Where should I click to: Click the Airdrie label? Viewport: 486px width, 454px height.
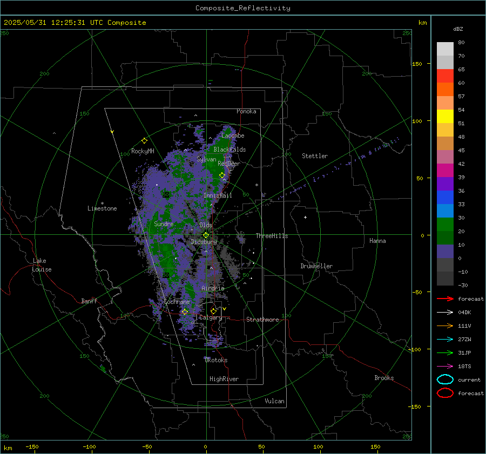coord(213,288)
